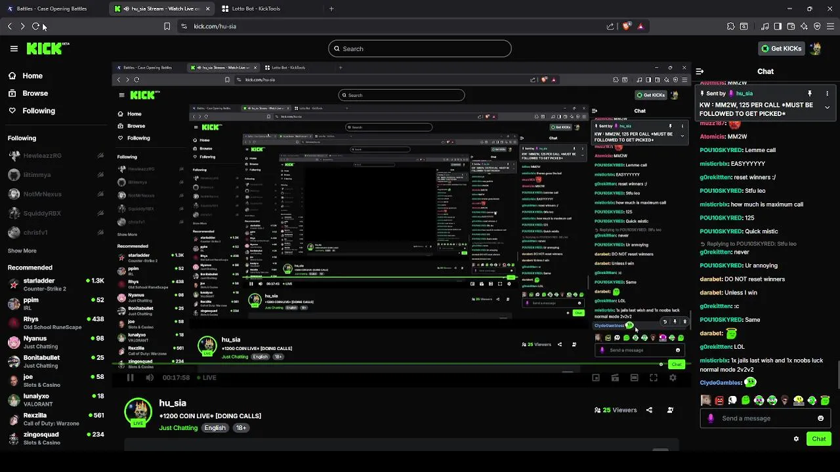Open Brave Shields lion icon

click(626, 26)
